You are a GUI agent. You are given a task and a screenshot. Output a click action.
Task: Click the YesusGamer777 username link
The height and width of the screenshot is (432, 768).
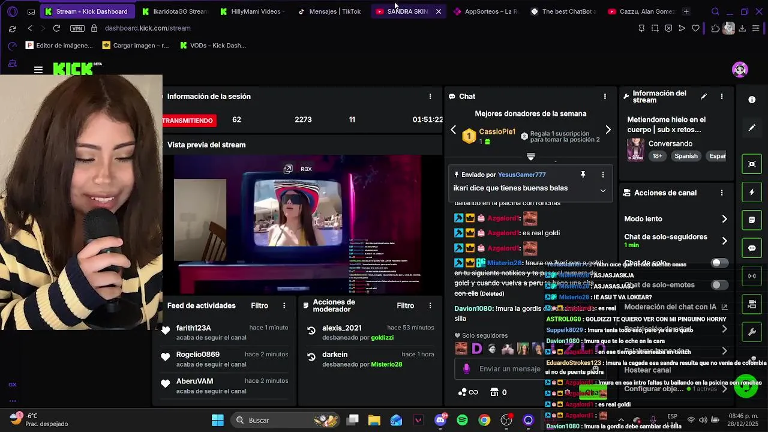521,175
